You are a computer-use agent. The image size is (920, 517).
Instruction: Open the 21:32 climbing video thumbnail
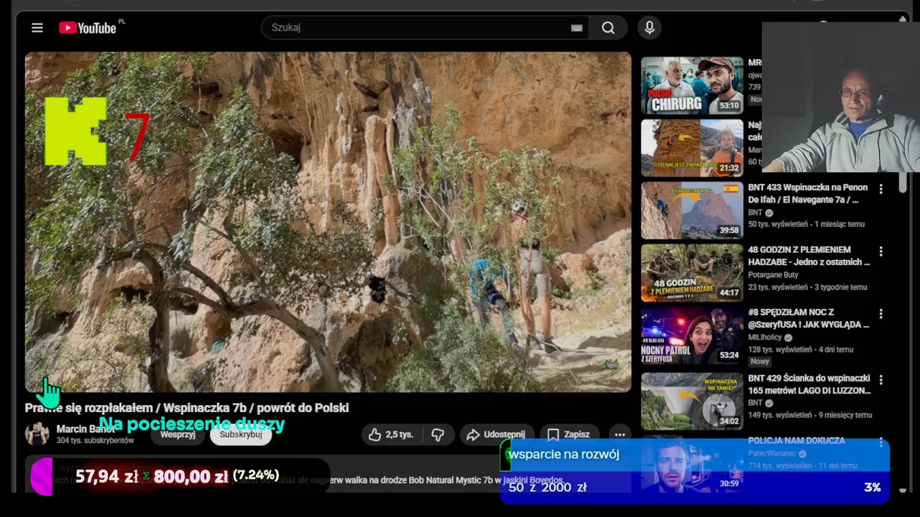point(692,148)
